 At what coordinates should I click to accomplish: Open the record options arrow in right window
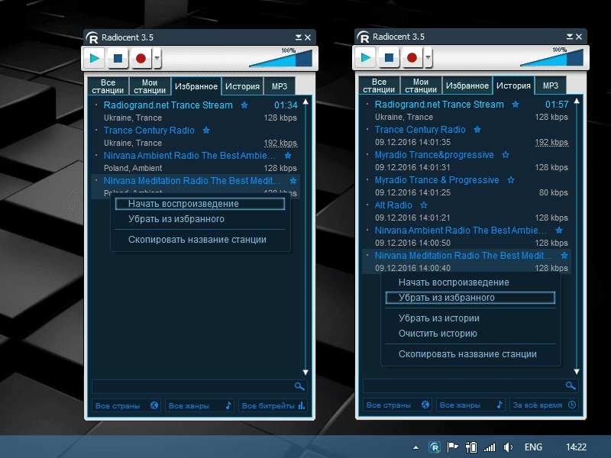point(428,58)
